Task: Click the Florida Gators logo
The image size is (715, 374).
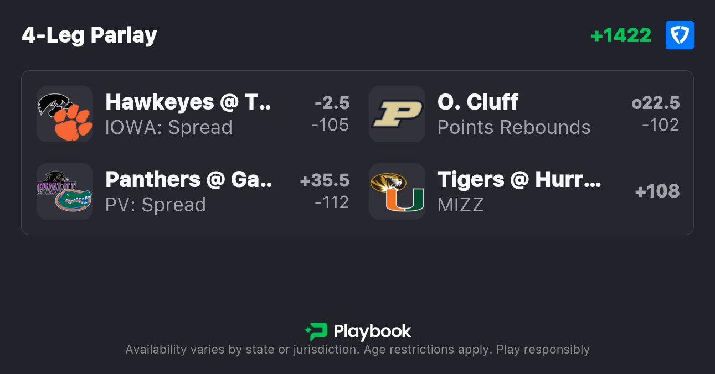Action: pos(74,200)
